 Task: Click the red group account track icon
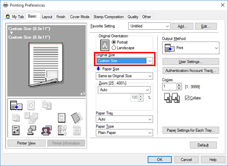47,130
